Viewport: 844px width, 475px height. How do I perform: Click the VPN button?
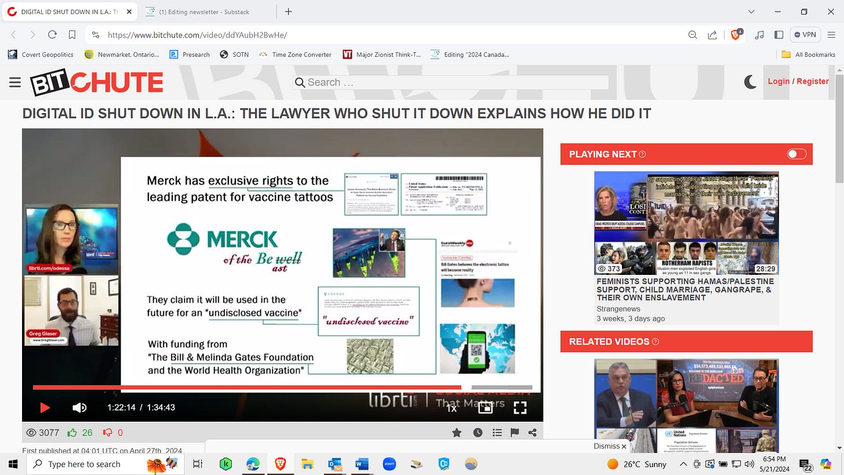click(x=805, y=35)
